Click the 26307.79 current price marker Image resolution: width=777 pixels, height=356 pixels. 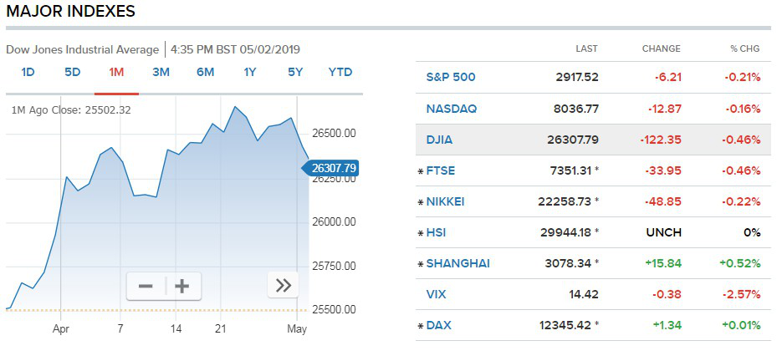click(333, 168)
